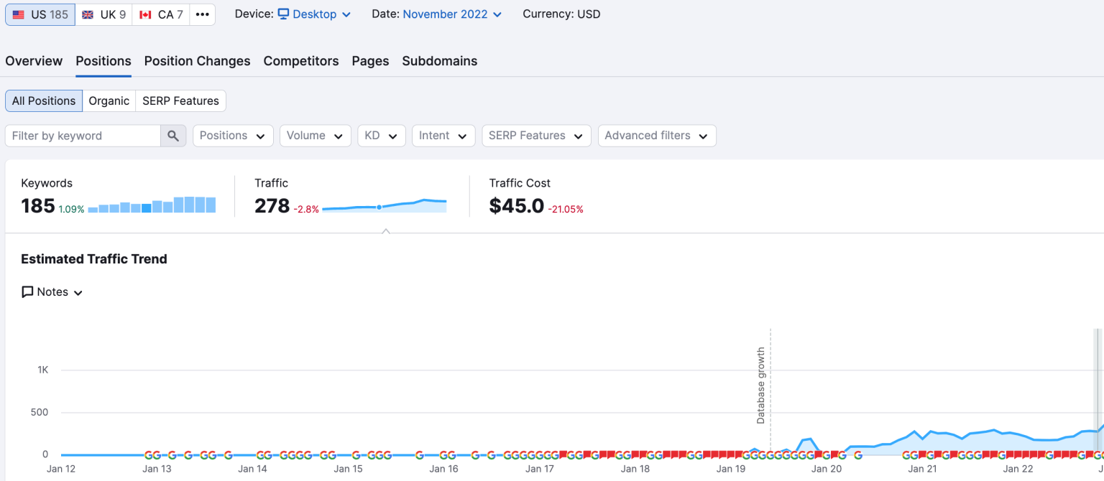Select the US 185 database flag
The width and height of the screenshot is (1104, 481).
pyautogui.click(x=40, y=14)
